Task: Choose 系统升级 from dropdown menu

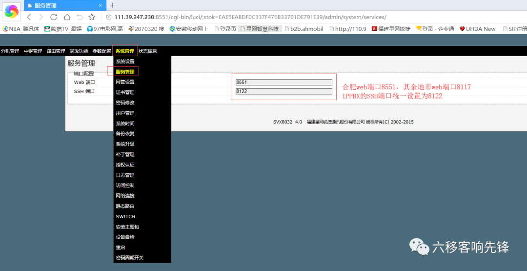Action: [125, 144]
